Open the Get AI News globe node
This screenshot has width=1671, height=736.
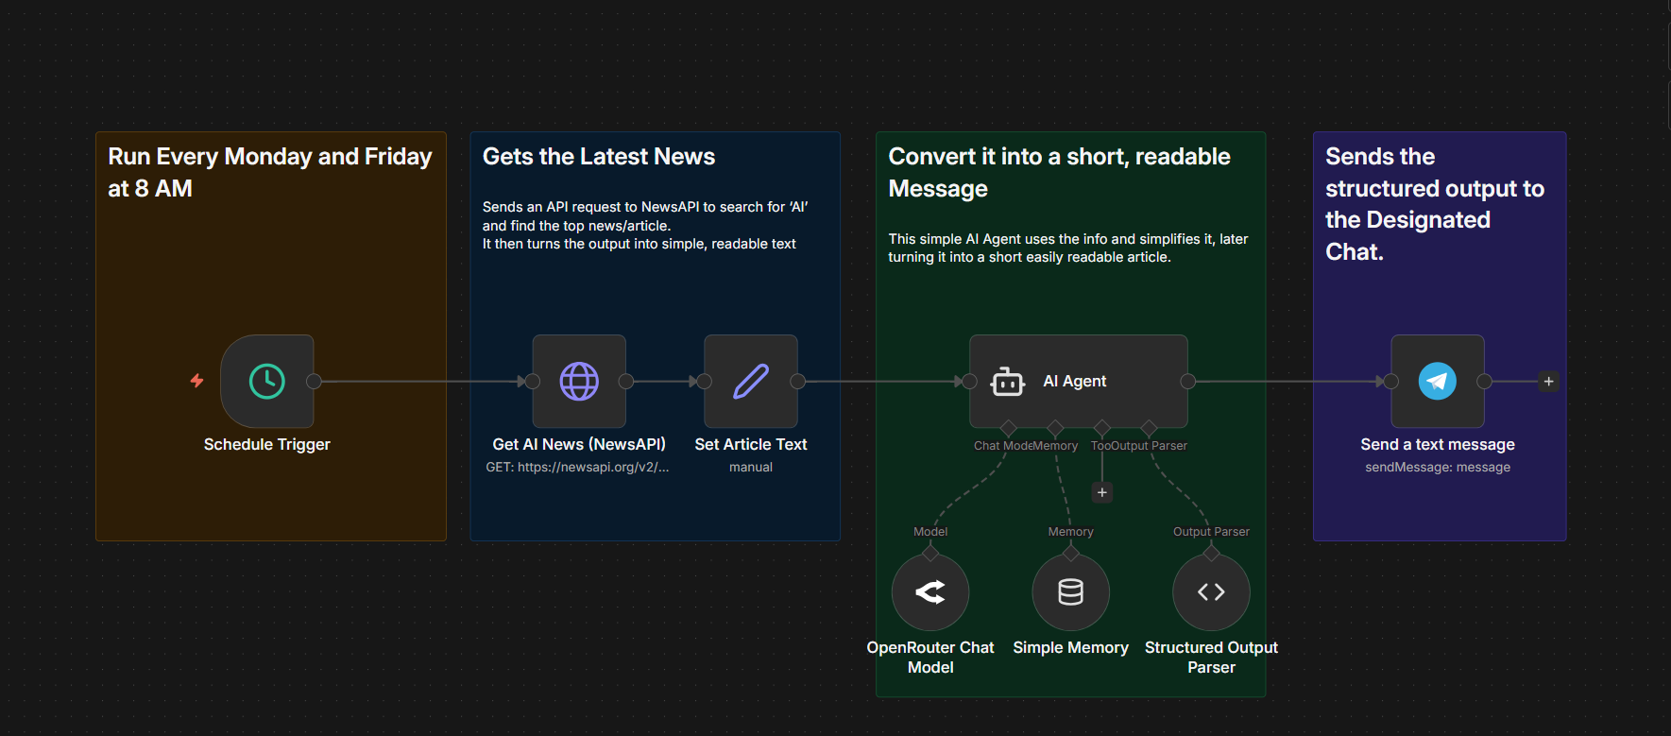click(x=579, y=382)
